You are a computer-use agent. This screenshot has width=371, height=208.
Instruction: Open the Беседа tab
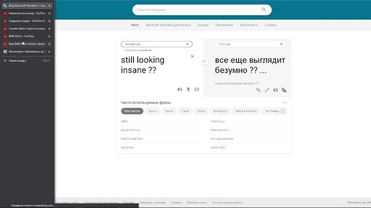click(203, 25)
